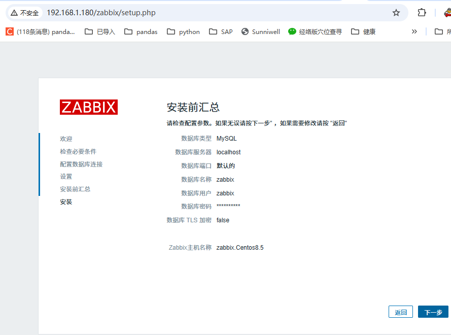Expand the 健康 bookmarks folder
This screenshot has height=335, width=451.
click(363, 31)
